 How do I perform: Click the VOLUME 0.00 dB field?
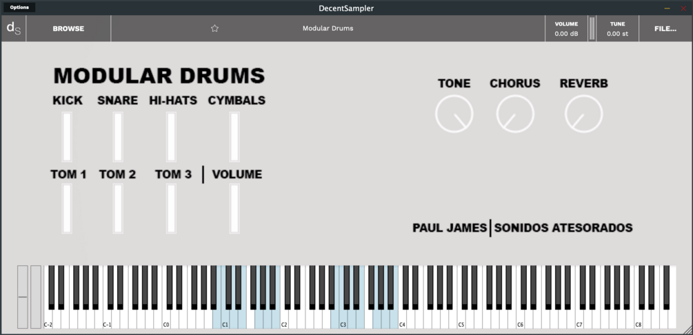(566, 28)
